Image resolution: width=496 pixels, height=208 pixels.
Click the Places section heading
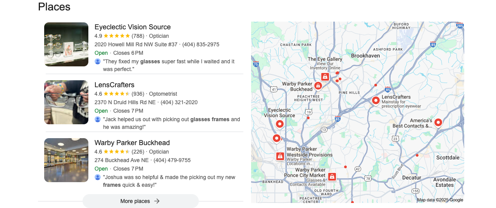pos(54,7)
